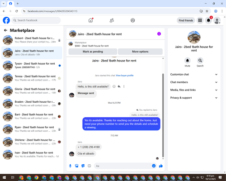The height and width of the screenshot is (181, 226).
Task: Open the Chrome three-dot menu
Action: pyautogui.click(x=222, y=11)
